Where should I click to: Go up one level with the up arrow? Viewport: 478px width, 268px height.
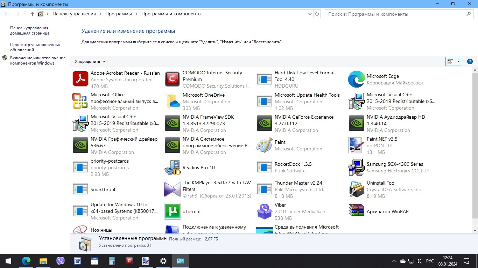[33, 14]
